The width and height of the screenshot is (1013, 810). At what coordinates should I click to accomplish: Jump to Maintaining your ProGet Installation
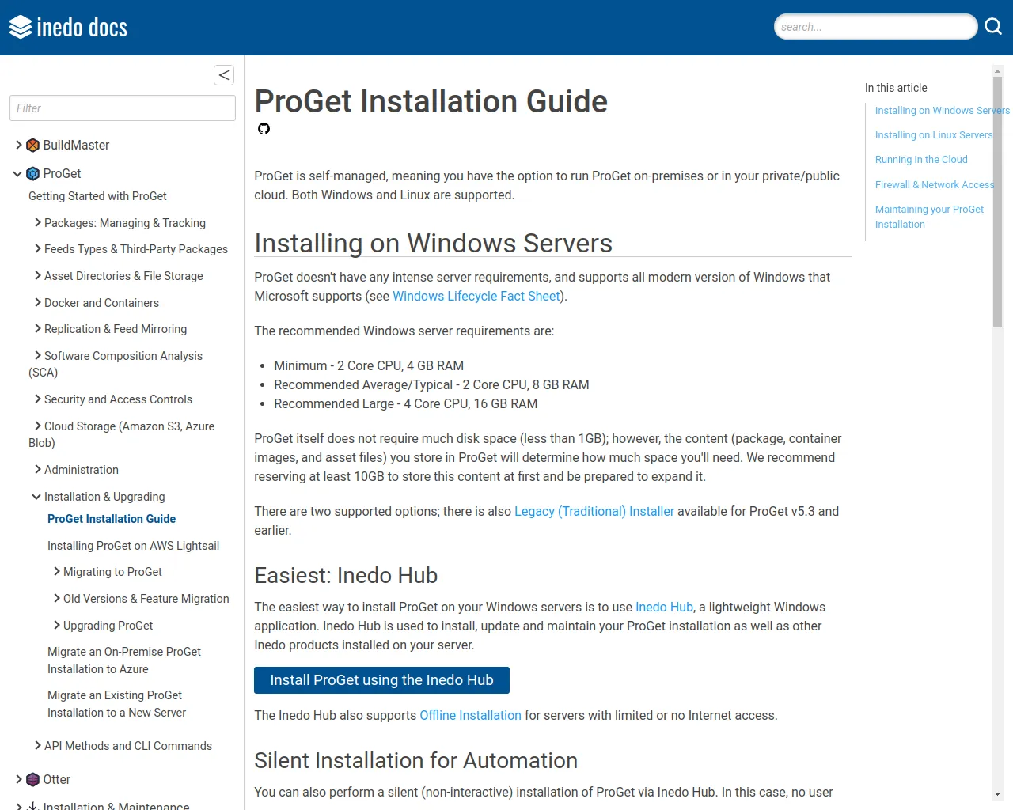(x=929, y=217)
